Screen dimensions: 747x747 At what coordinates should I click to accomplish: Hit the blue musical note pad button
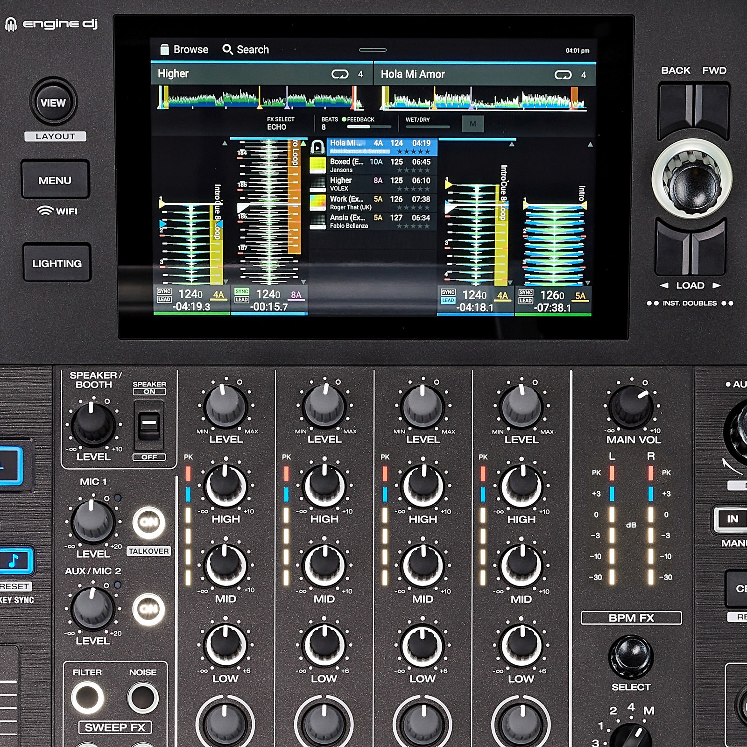(x=14, y=560)
